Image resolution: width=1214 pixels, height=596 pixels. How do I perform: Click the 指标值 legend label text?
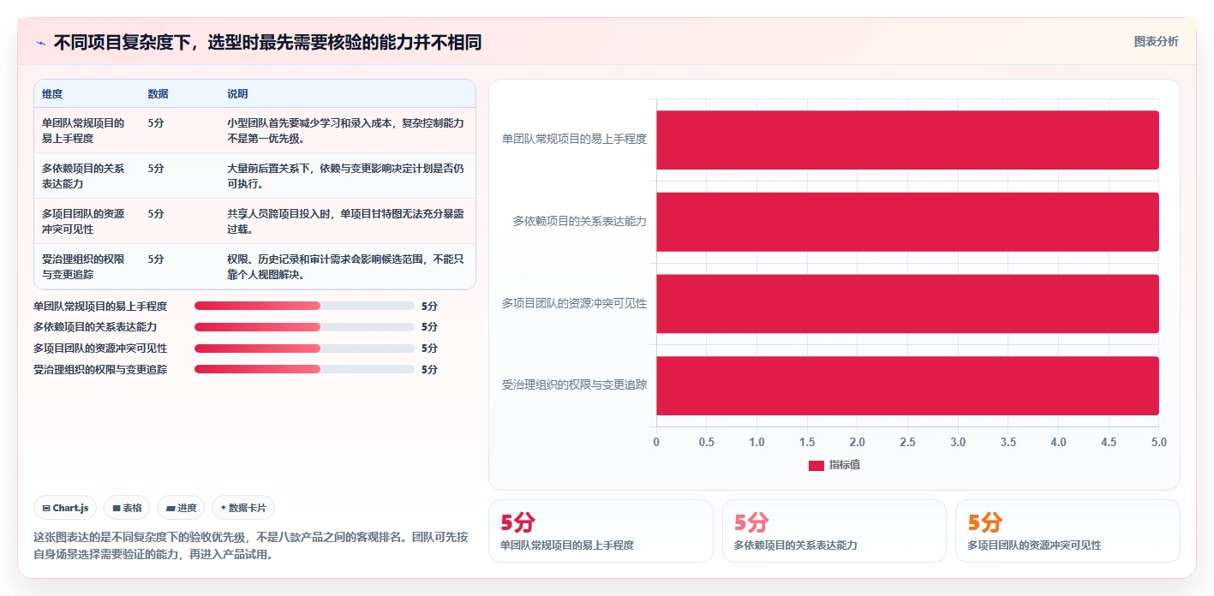point(844,465)
